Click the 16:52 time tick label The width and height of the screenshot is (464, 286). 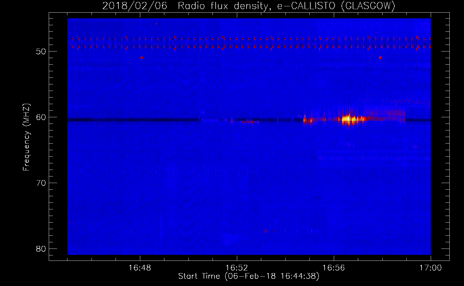[x=237, y=268]
